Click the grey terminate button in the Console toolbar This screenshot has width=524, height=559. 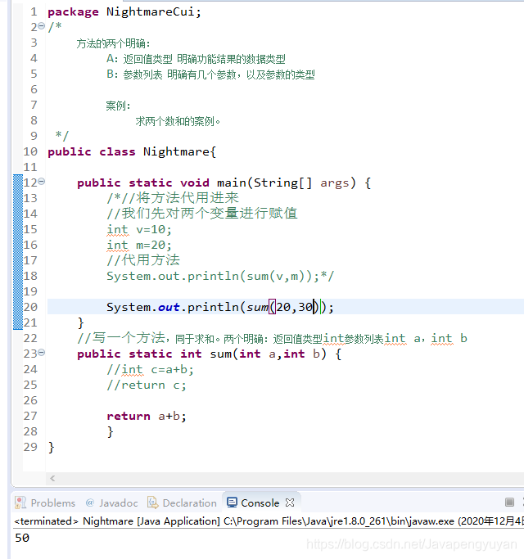[509, 503]
